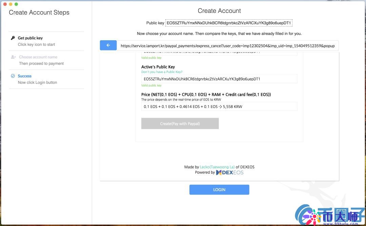Focus the service.iamport.kr URL address field

227,46
